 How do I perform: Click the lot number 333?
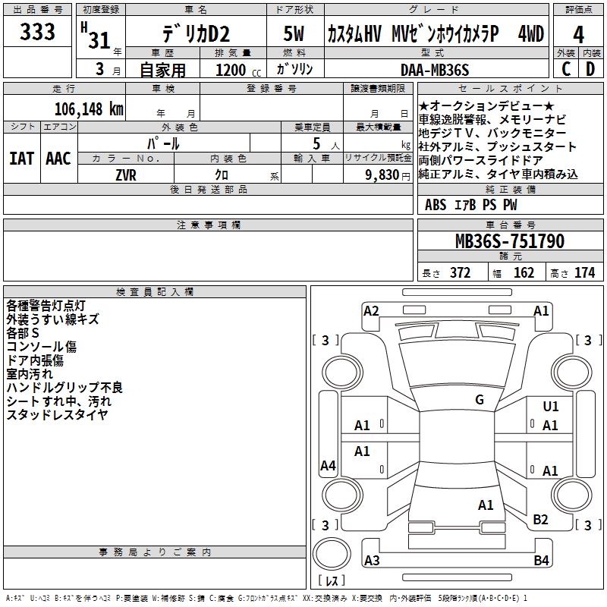[x=37, y=32]
